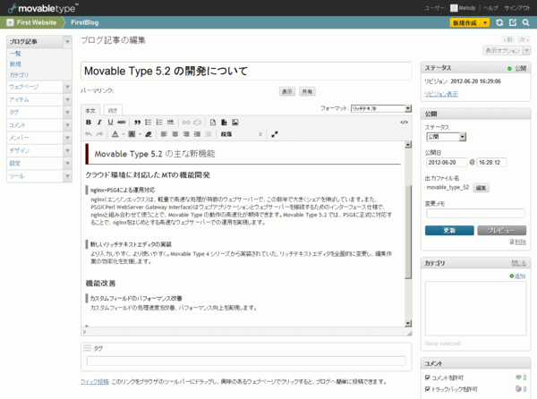This screenshot has width=537, height=399.
Task: Open 新規 under ブログ記事
Action: point(15,64)
